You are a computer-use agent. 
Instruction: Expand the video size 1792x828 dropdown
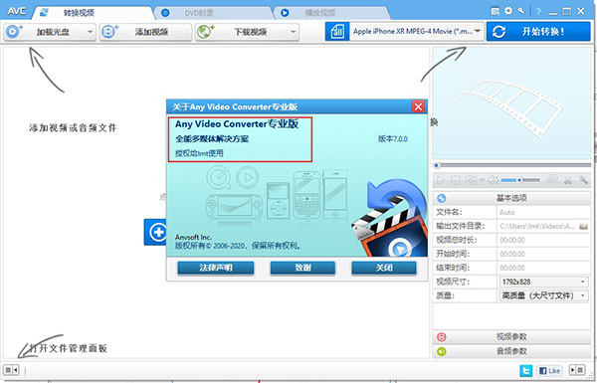tap(543, 282)
